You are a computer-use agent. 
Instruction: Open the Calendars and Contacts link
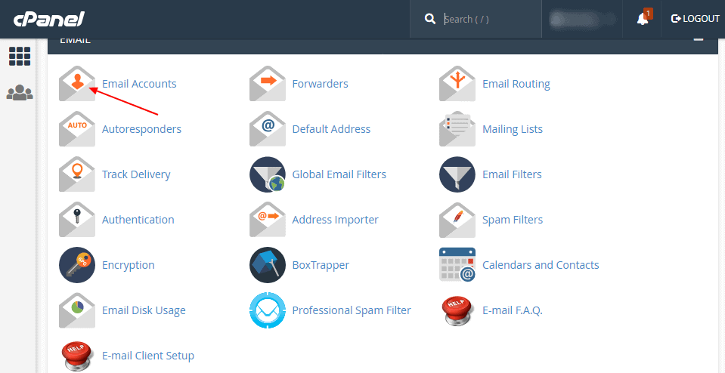[541, 264]
